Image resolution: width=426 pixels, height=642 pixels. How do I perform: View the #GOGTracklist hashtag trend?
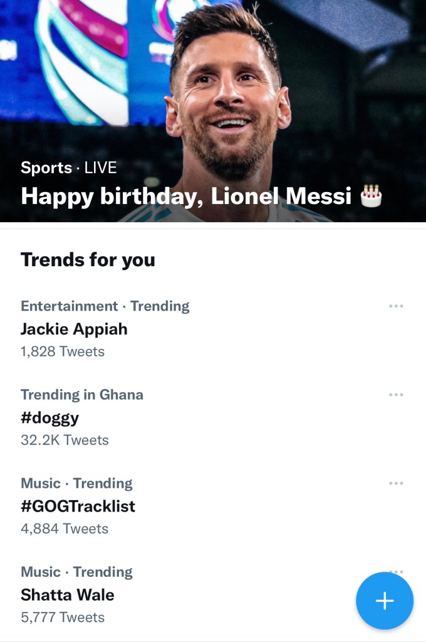click(78, 506)
